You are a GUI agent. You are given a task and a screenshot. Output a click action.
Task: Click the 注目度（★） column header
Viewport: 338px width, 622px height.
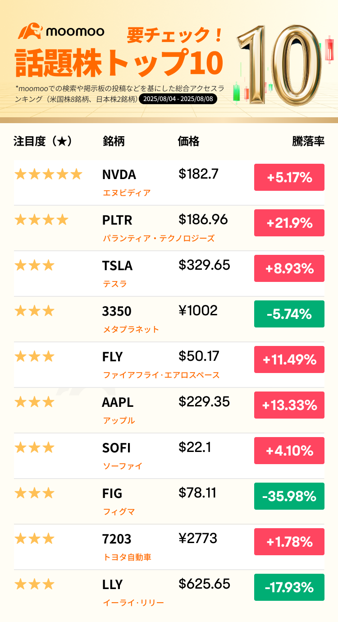[x=43, y=141]
